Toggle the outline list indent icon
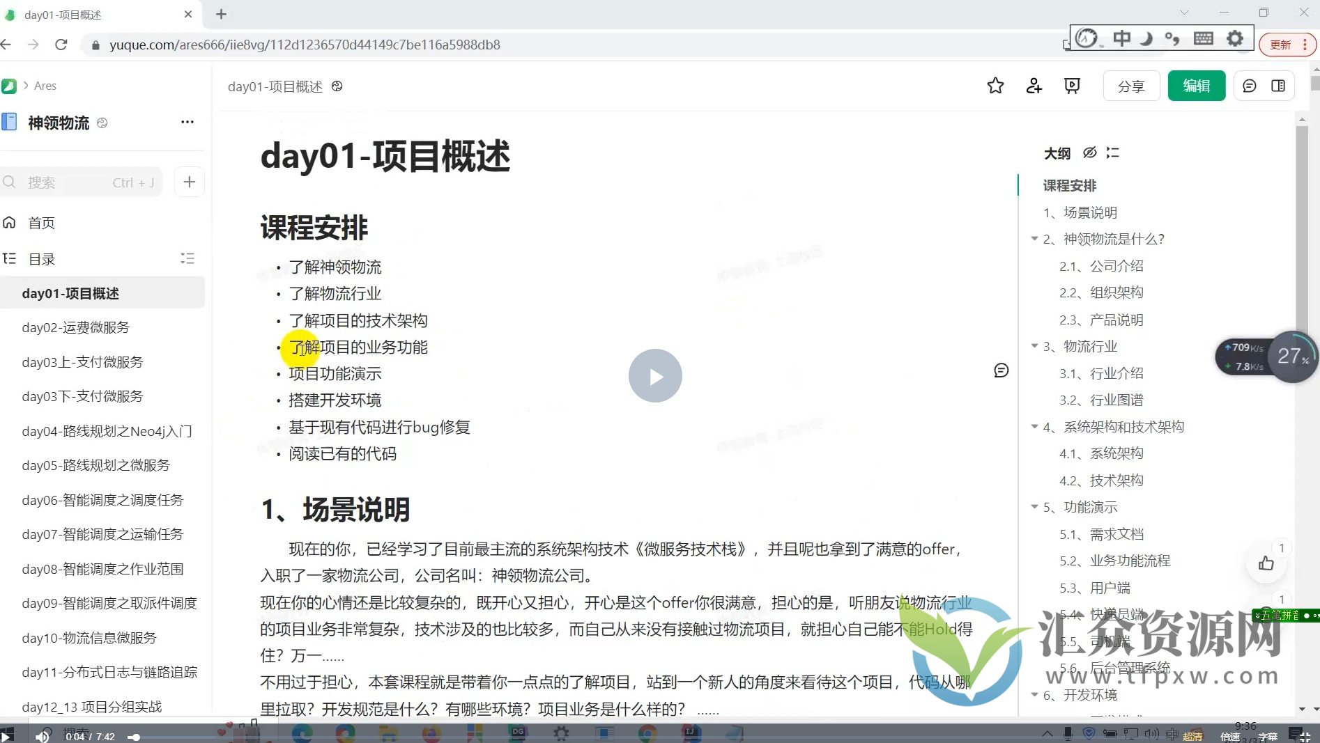The image size is (1320, 743). click(x=1112, y=152)
